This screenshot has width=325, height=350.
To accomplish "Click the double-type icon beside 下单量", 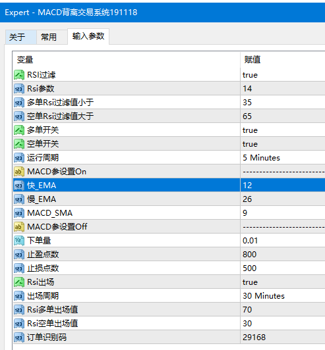I will click(x=19, y=241).
